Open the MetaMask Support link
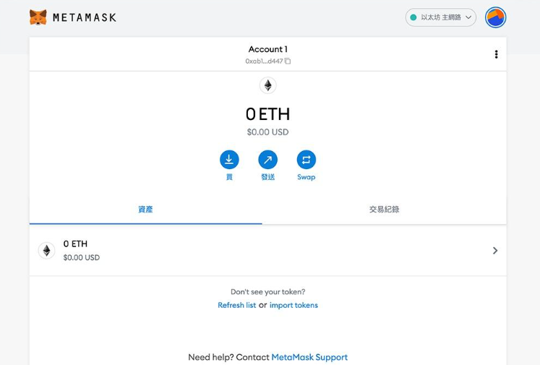The width and height of the screenshot is (540, 365). 309,357
